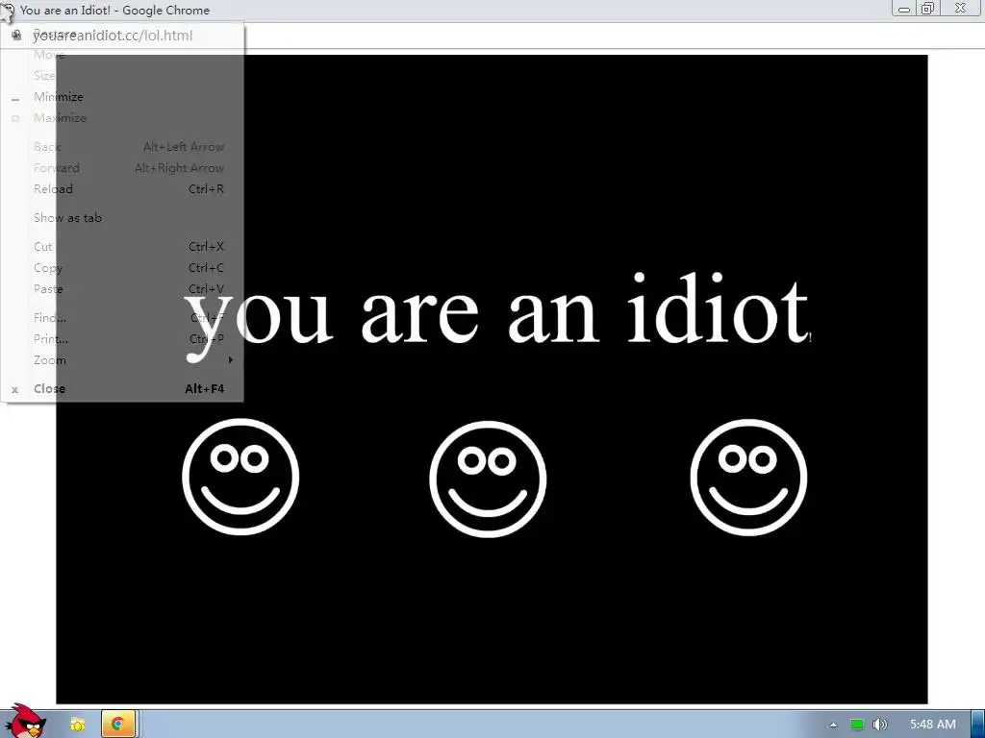Image resolution: width=985 pixels, height=738 pixels.
Task: Click the green tray status icon
Action: pos(856,725)
